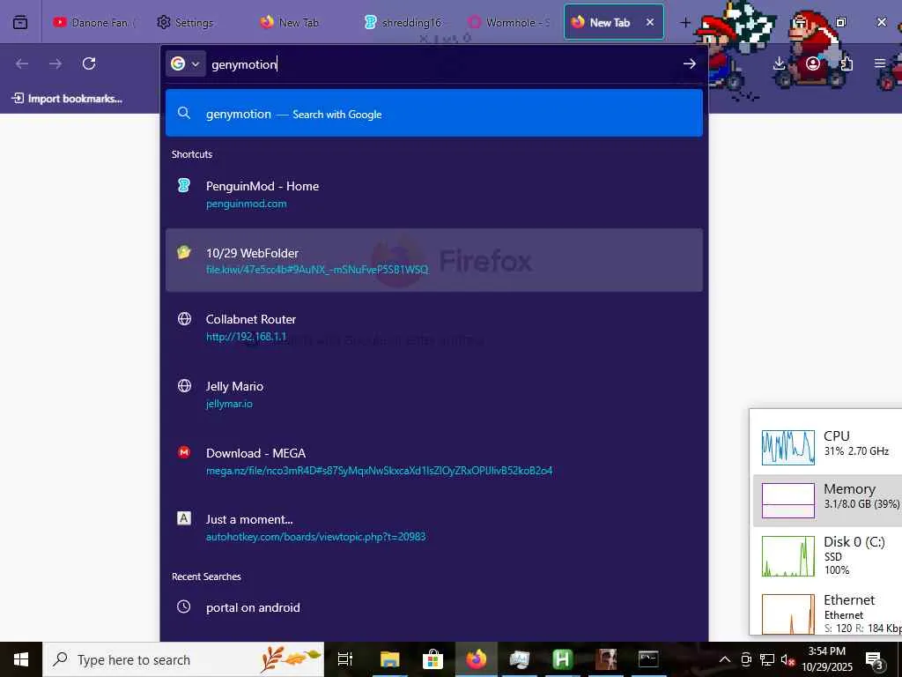Open the Jelly Mario suggestion
902x677 pixels.
pyautogui.click(x=434, y=394)
